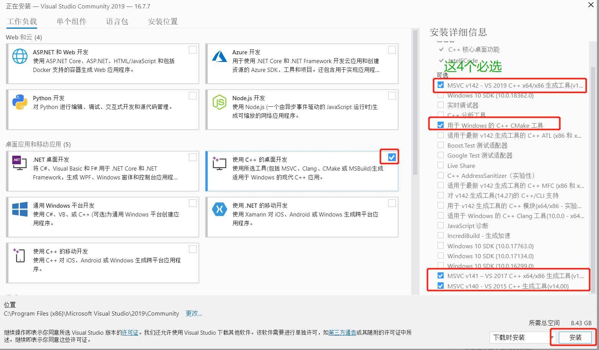Click the Universal Windows Platform logo icon

point(20,210)
